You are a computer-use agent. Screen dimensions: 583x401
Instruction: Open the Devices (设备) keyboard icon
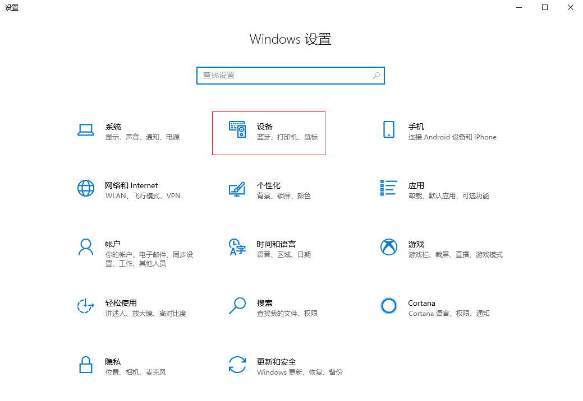click(x=237, y=130)
